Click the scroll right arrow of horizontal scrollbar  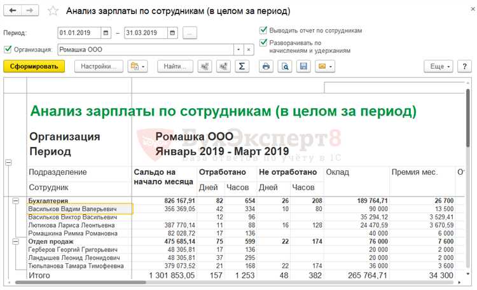coord(459,283)
